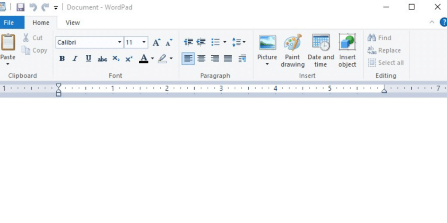This screenshot has width=447, height=223.
Task: Select Align text left
Action: [188, 59]
